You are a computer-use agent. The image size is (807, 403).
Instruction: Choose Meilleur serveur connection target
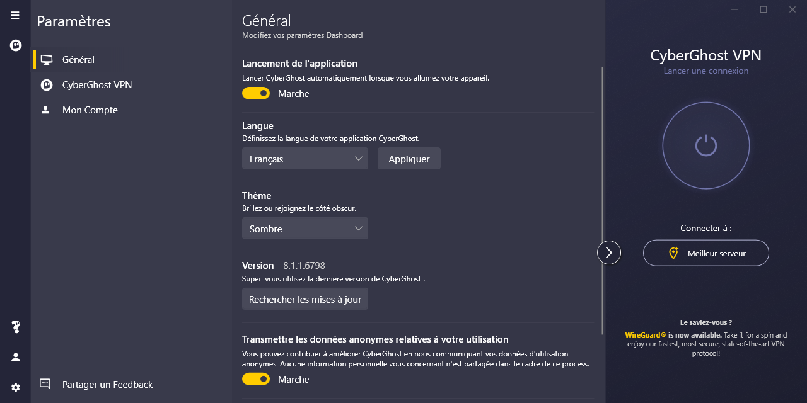pos(706,253)
